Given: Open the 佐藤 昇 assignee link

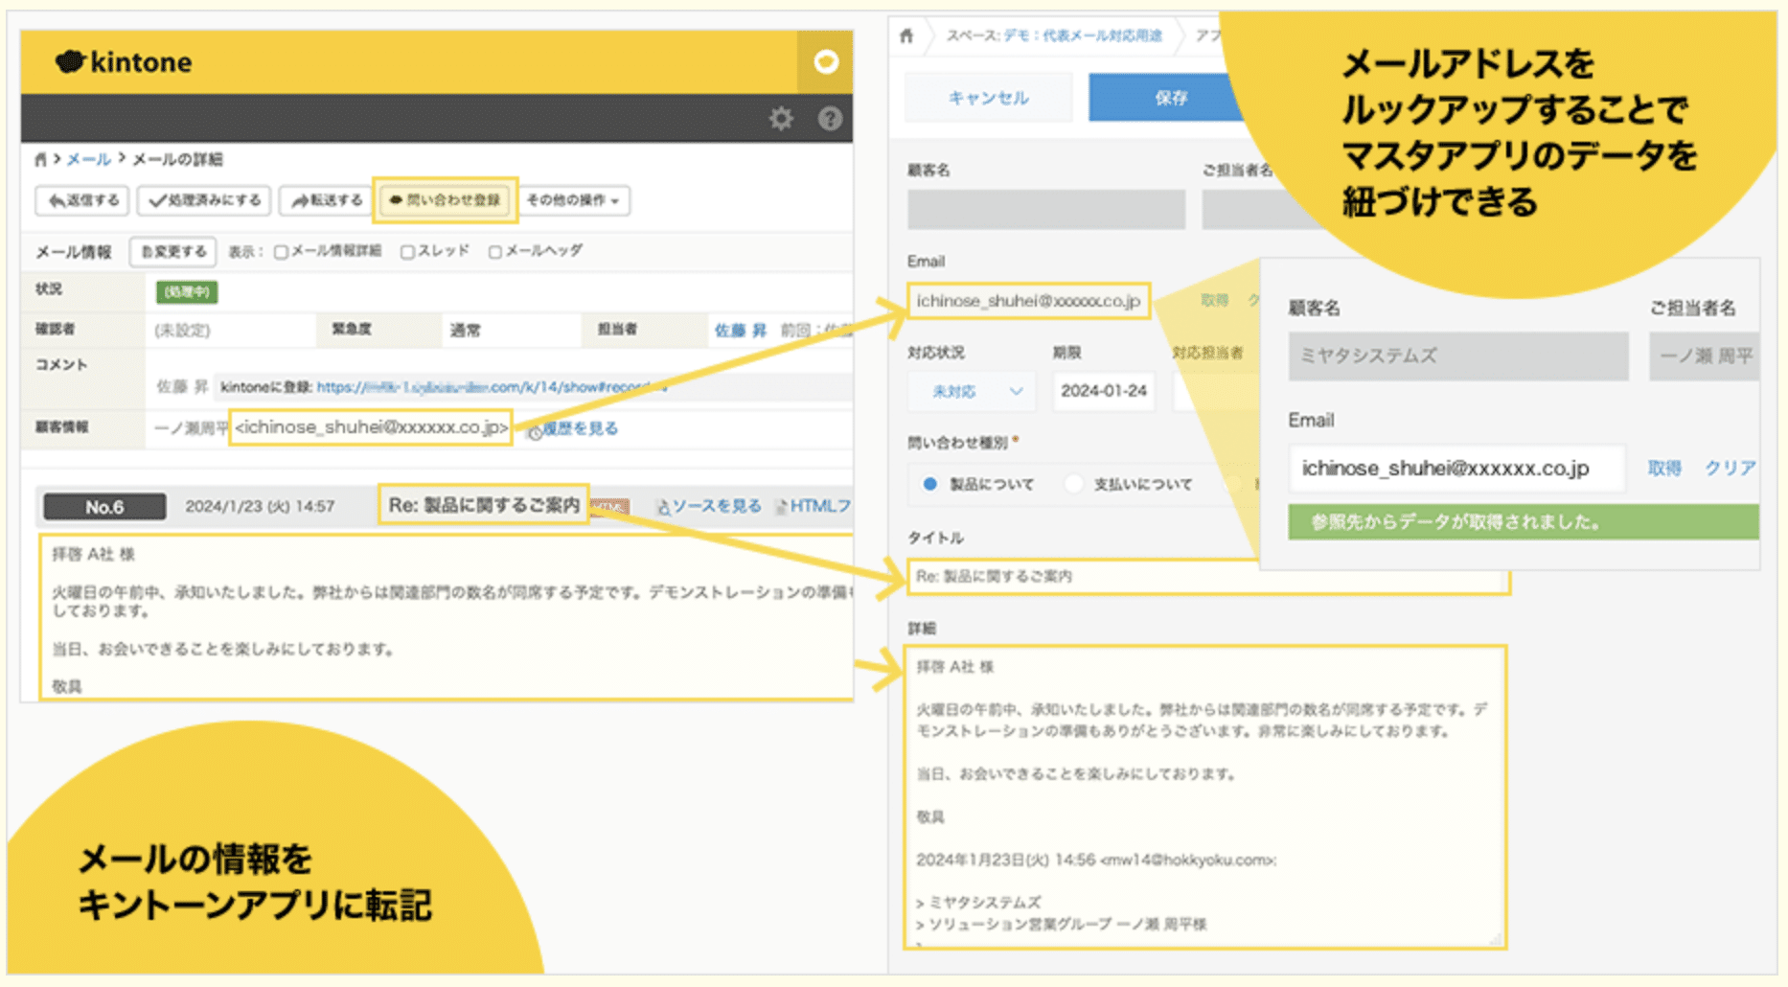Looking at the screenshot, I should pos(740,330).
